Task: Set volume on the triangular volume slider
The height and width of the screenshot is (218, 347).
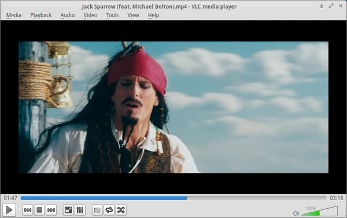Action: [320, 211]
